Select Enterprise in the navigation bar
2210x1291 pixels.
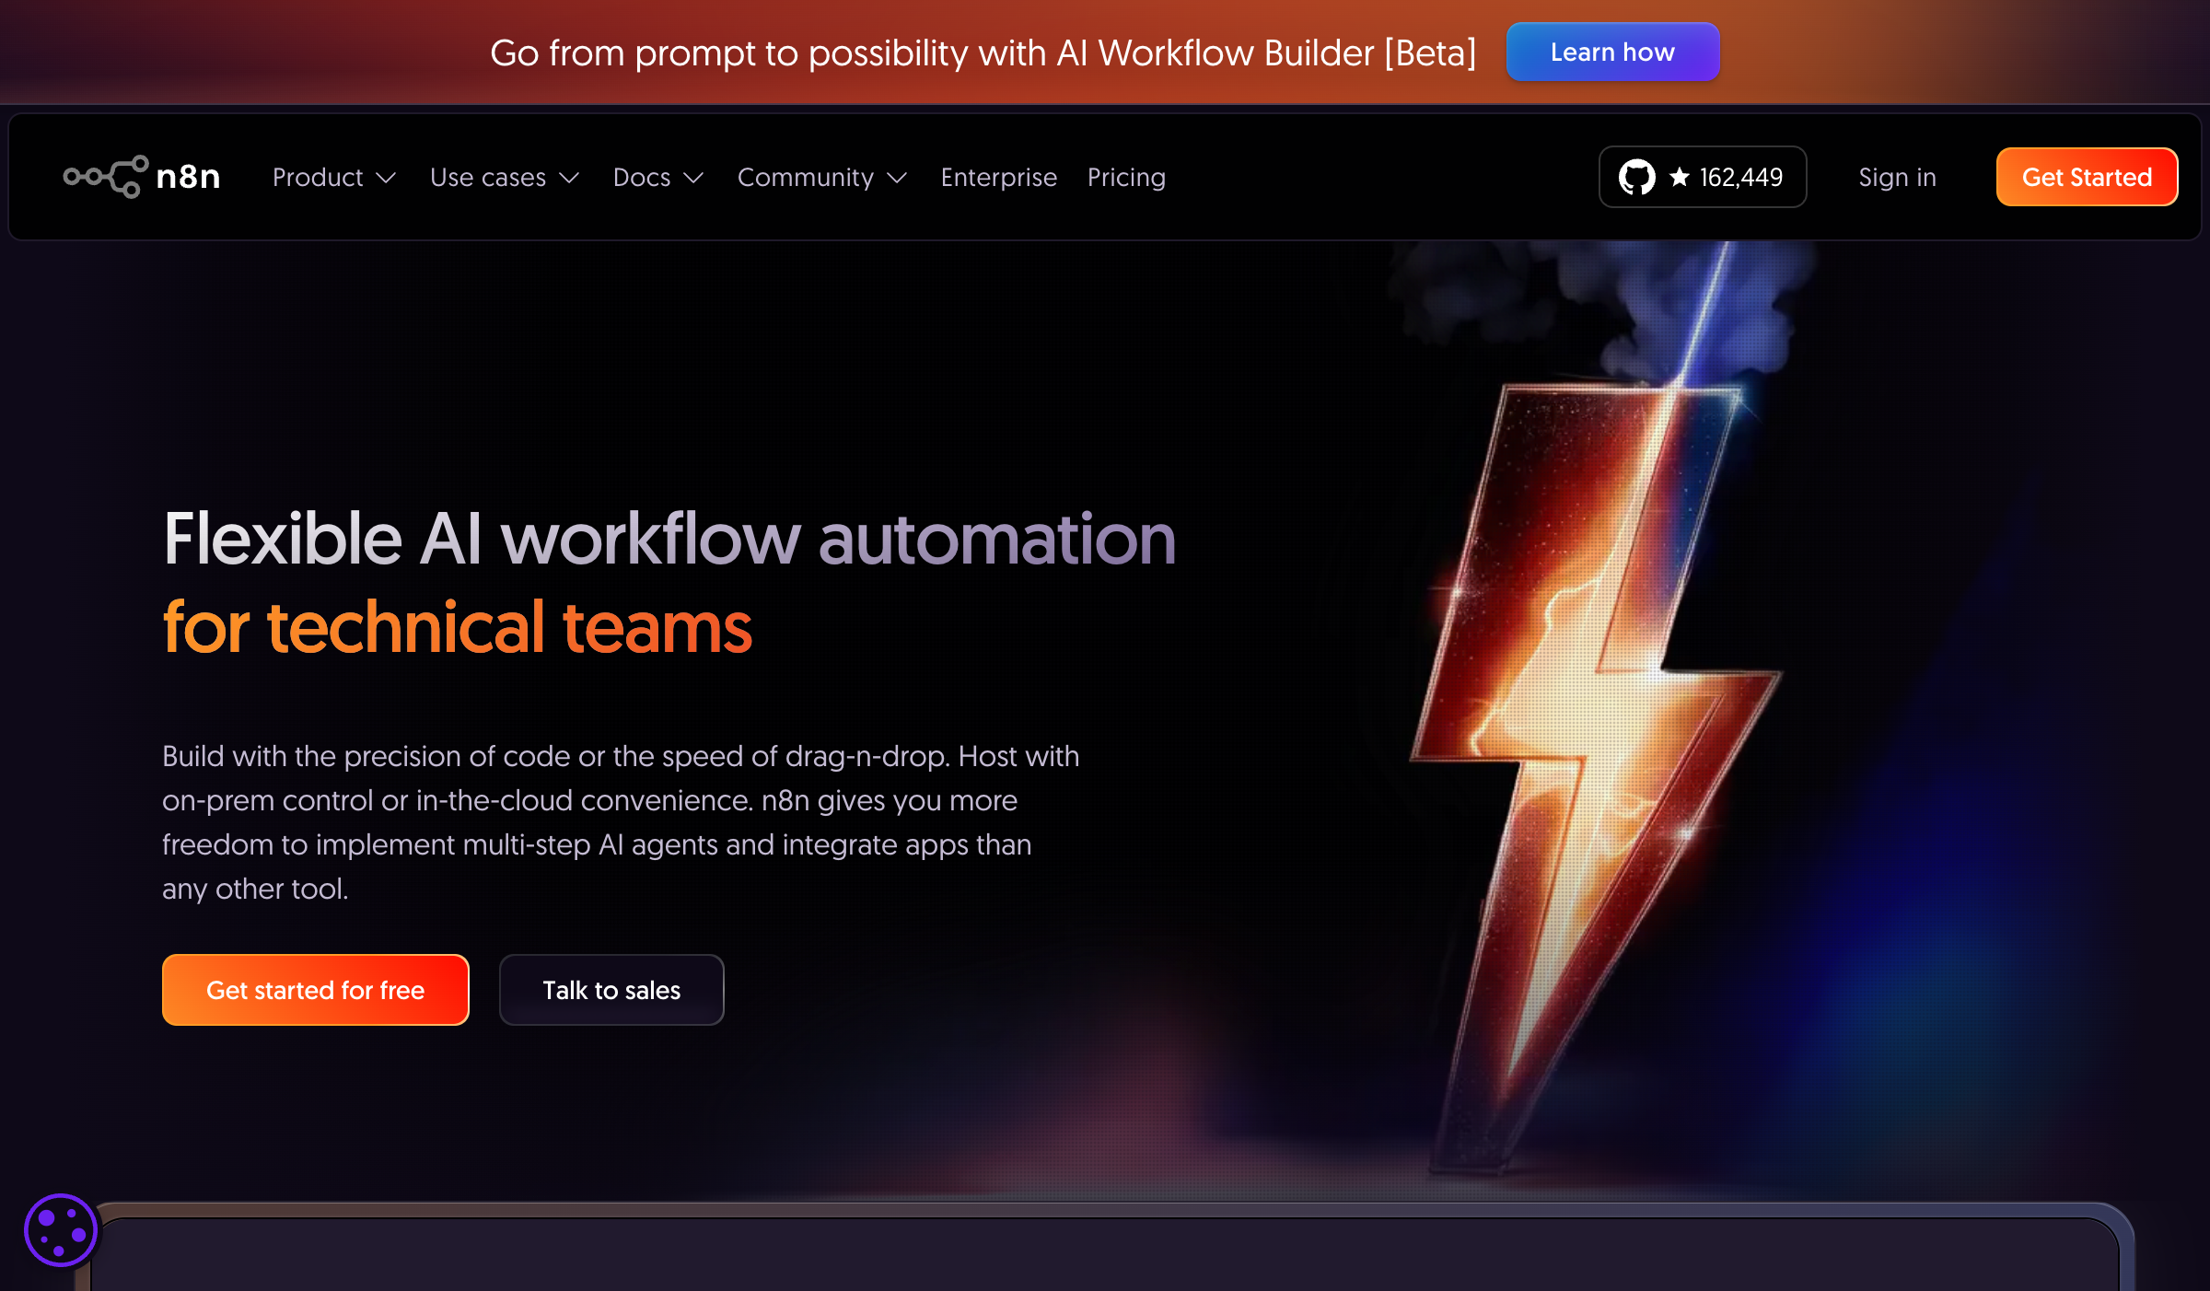(998, 177)
